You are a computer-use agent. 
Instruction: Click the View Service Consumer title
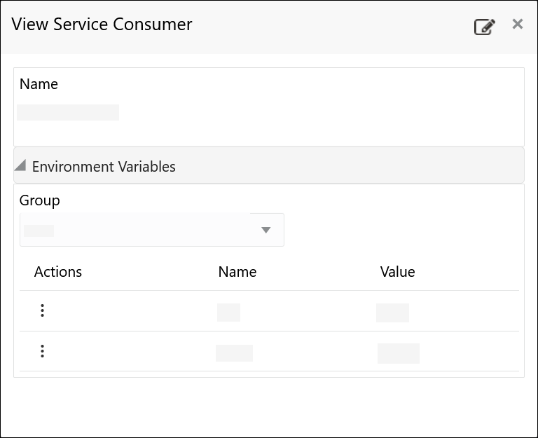pyautogui.click(x=102, y=25)
